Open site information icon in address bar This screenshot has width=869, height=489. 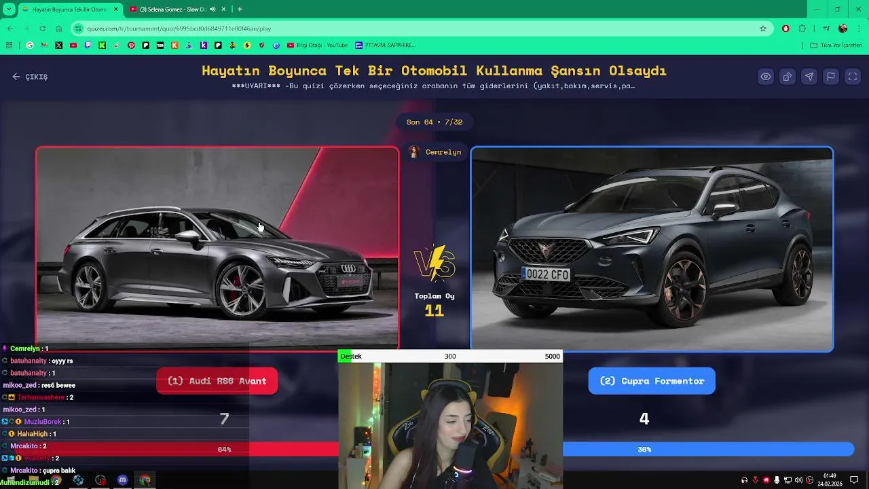[79, 29]
